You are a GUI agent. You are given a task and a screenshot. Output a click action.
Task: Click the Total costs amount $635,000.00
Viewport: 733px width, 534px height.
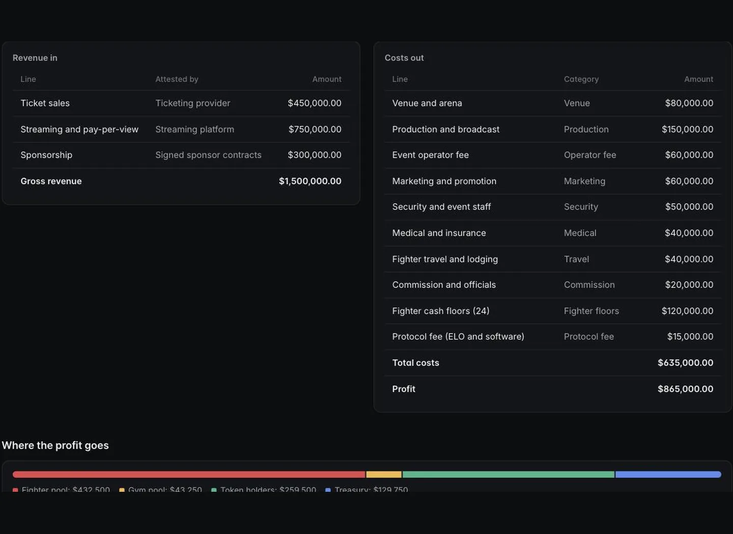[x=685, y=363]
